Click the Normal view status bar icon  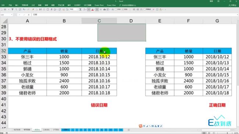click(204, 133)
